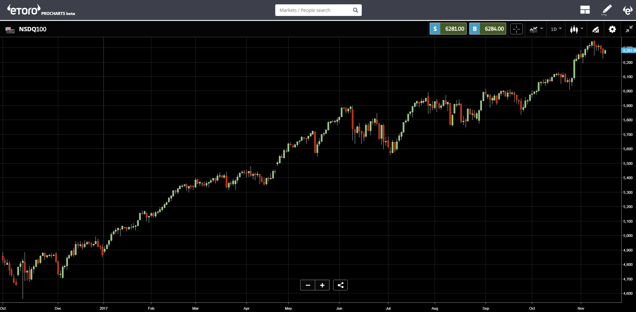Toggle the drawing tools toolbar icon

(595, 29)
